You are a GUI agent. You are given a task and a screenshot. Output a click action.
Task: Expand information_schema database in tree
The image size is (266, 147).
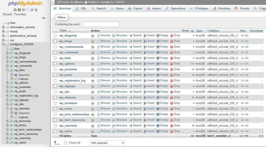point(3,27)
